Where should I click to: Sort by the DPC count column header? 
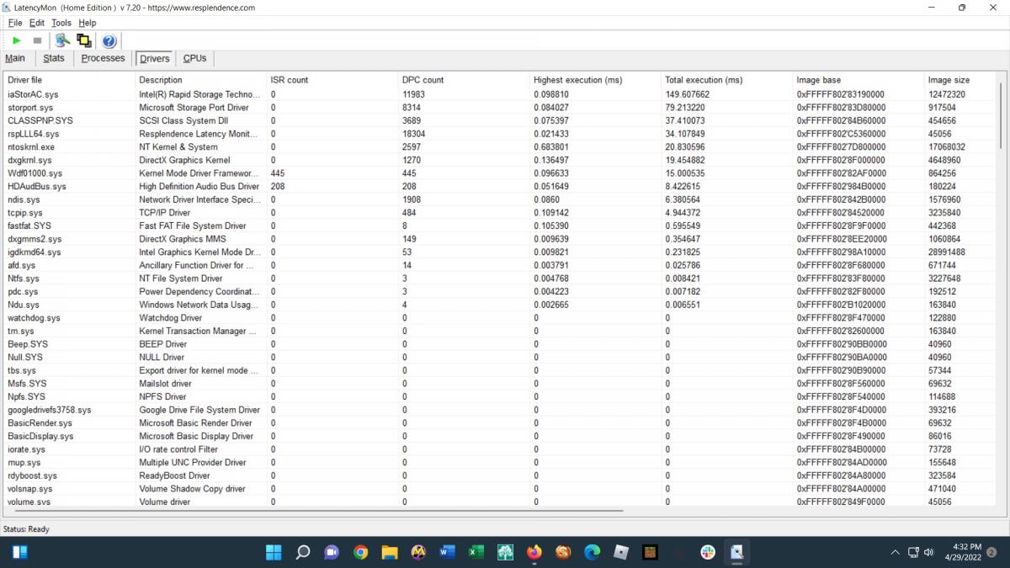pos(465,80)
